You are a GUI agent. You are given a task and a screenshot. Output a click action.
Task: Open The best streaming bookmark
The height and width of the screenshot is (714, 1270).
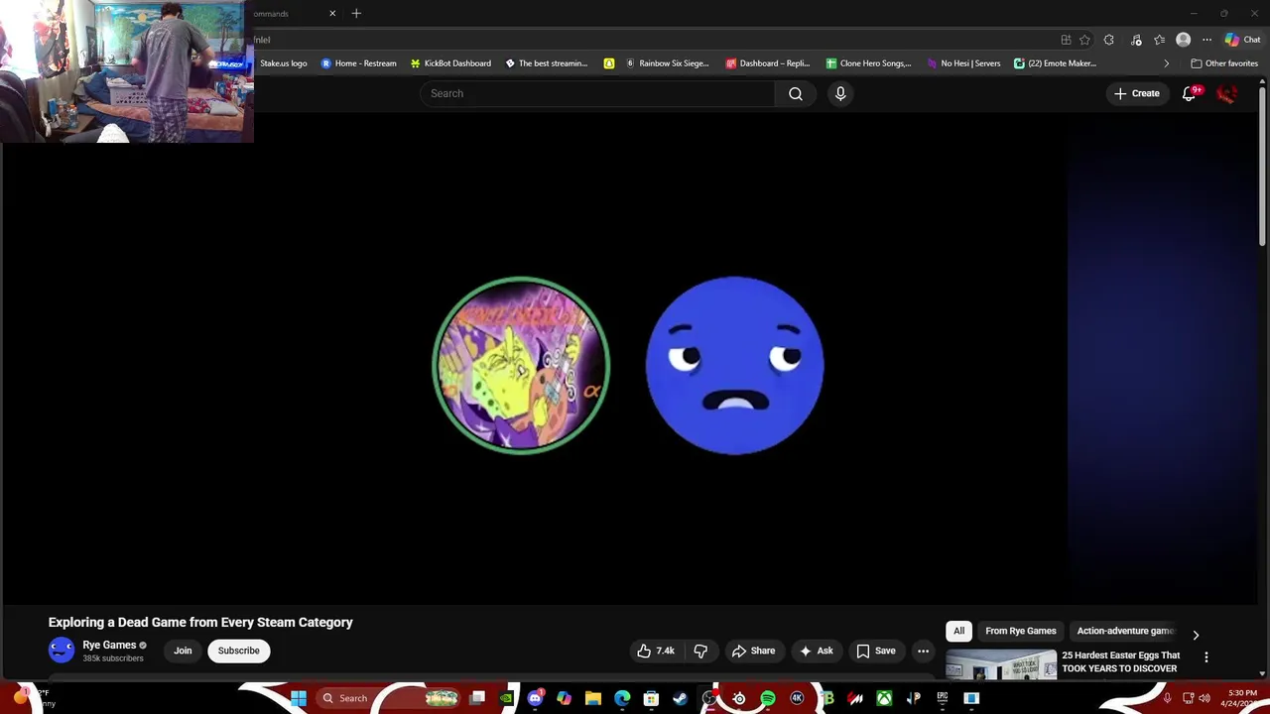[x=546, y=63]
